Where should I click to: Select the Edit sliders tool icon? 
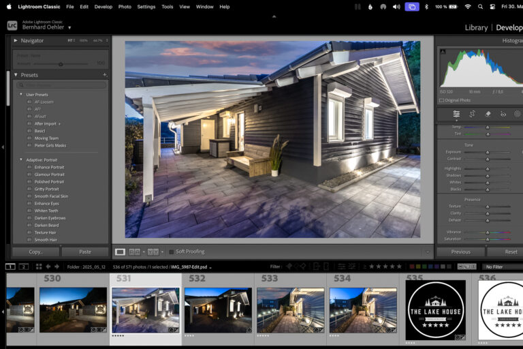456,114
